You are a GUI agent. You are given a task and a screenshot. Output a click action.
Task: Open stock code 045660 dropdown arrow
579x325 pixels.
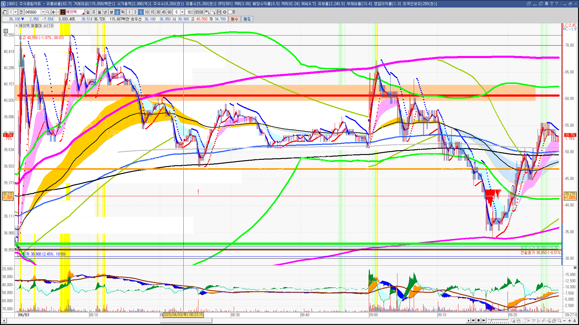(43, 12)
